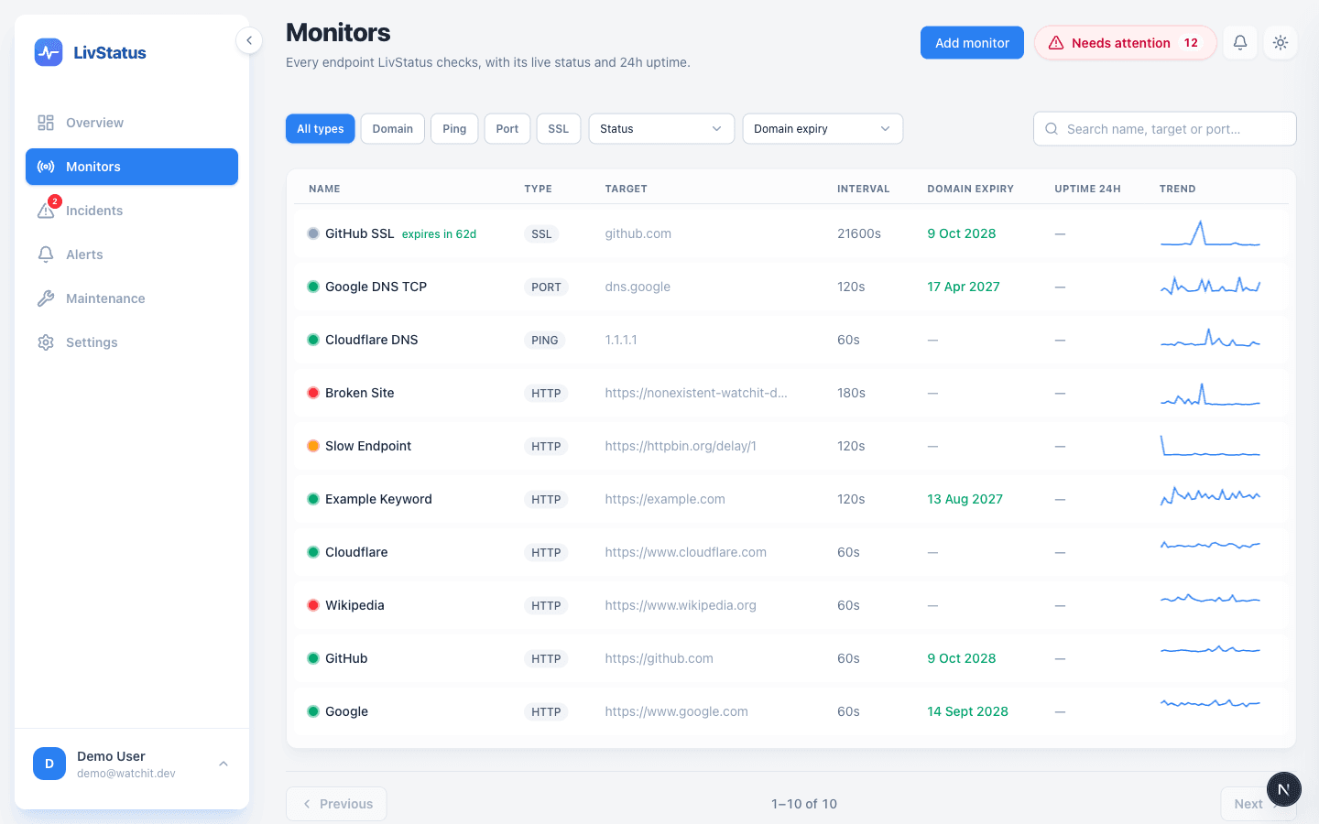
Task: Open the Status filter dropdown
Action: [661, 129]
